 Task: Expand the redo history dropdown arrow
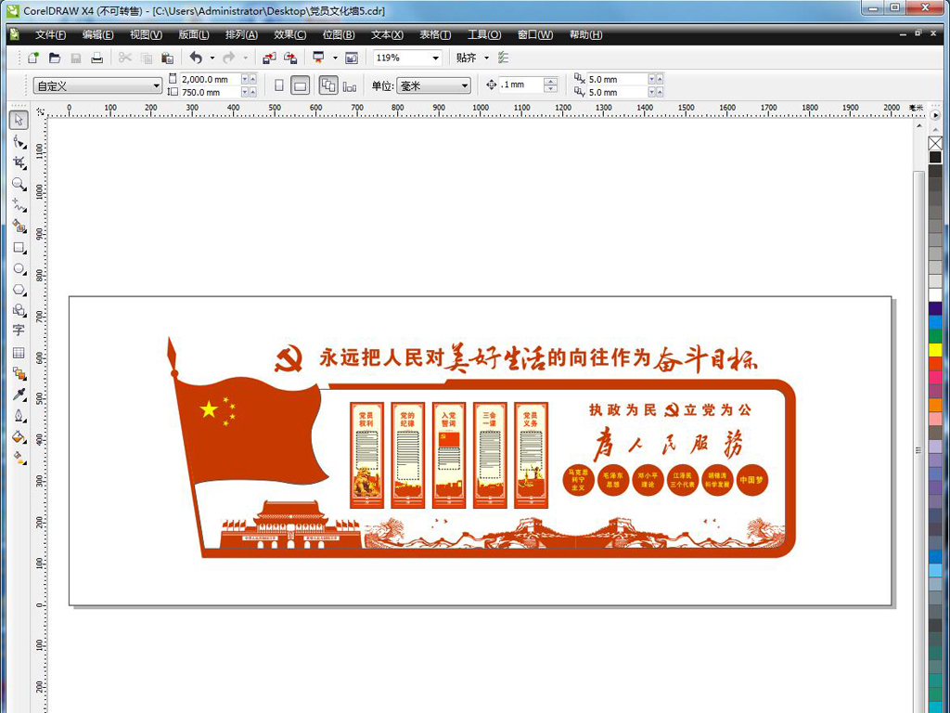[245, 58]
